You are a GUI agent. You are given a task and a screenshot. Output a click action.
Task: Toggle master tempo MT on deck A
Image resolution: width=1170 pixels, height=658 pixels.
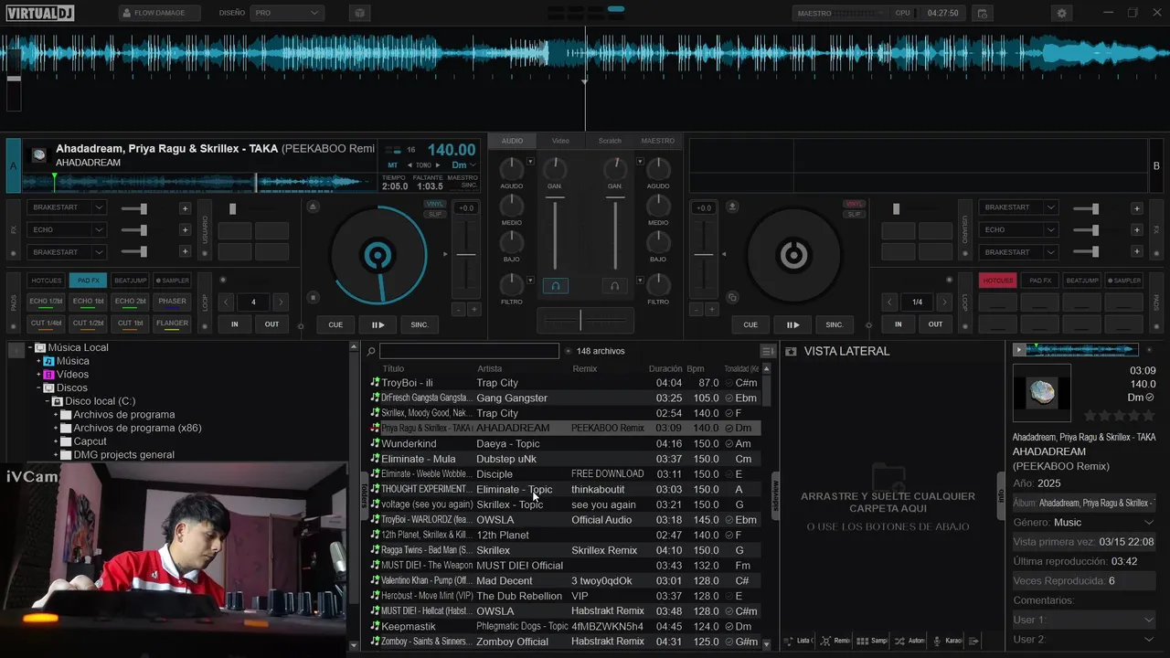392,165
